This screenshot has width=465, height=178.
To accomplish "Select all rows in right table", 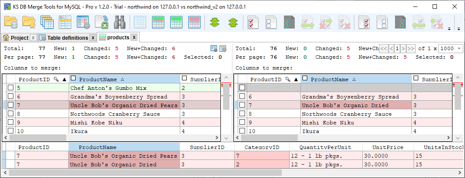I will coord(364,22).
